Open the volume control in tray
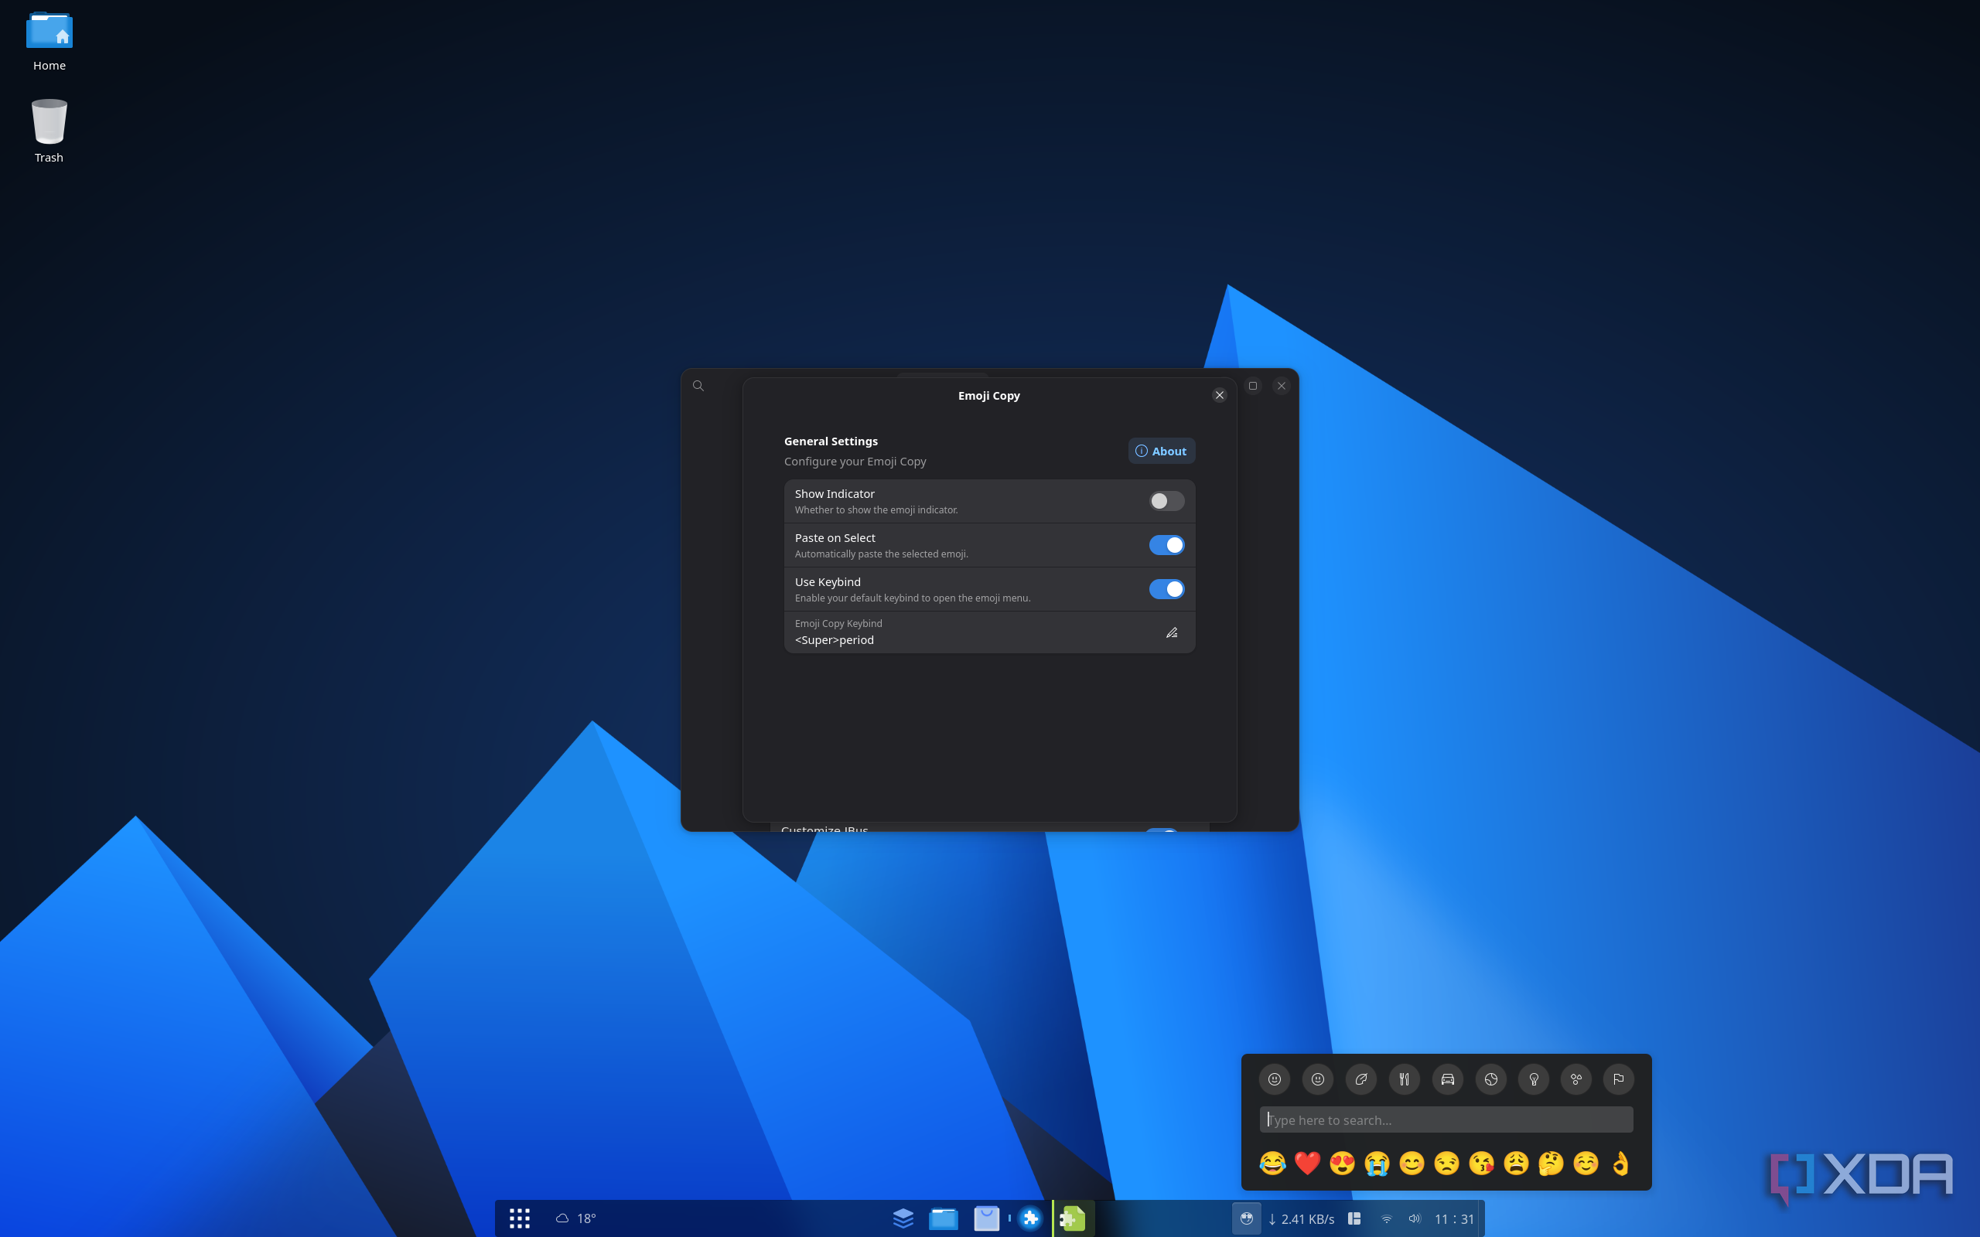 1415,1218
